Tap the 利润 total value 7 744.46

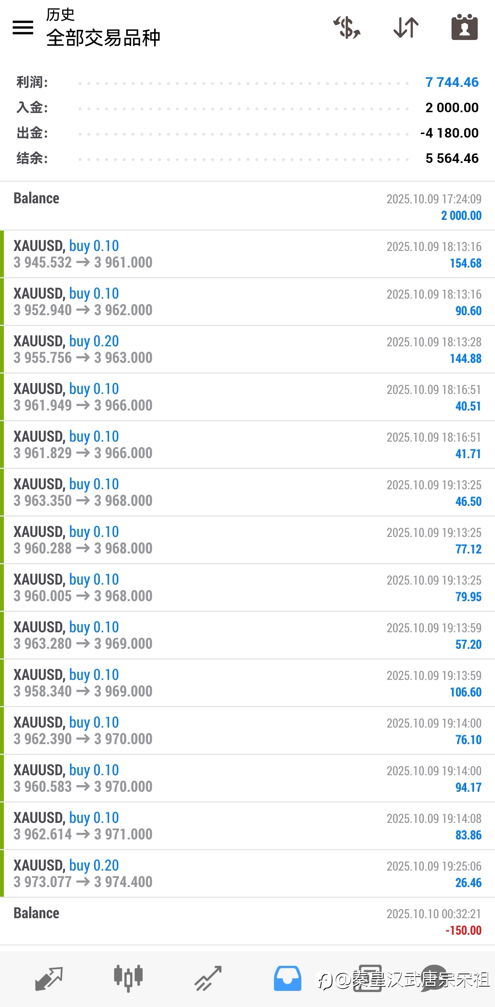pyautogui.click(x=452, y=82)
